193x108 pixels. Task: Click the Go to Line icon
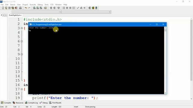click(x=45, y=8)
